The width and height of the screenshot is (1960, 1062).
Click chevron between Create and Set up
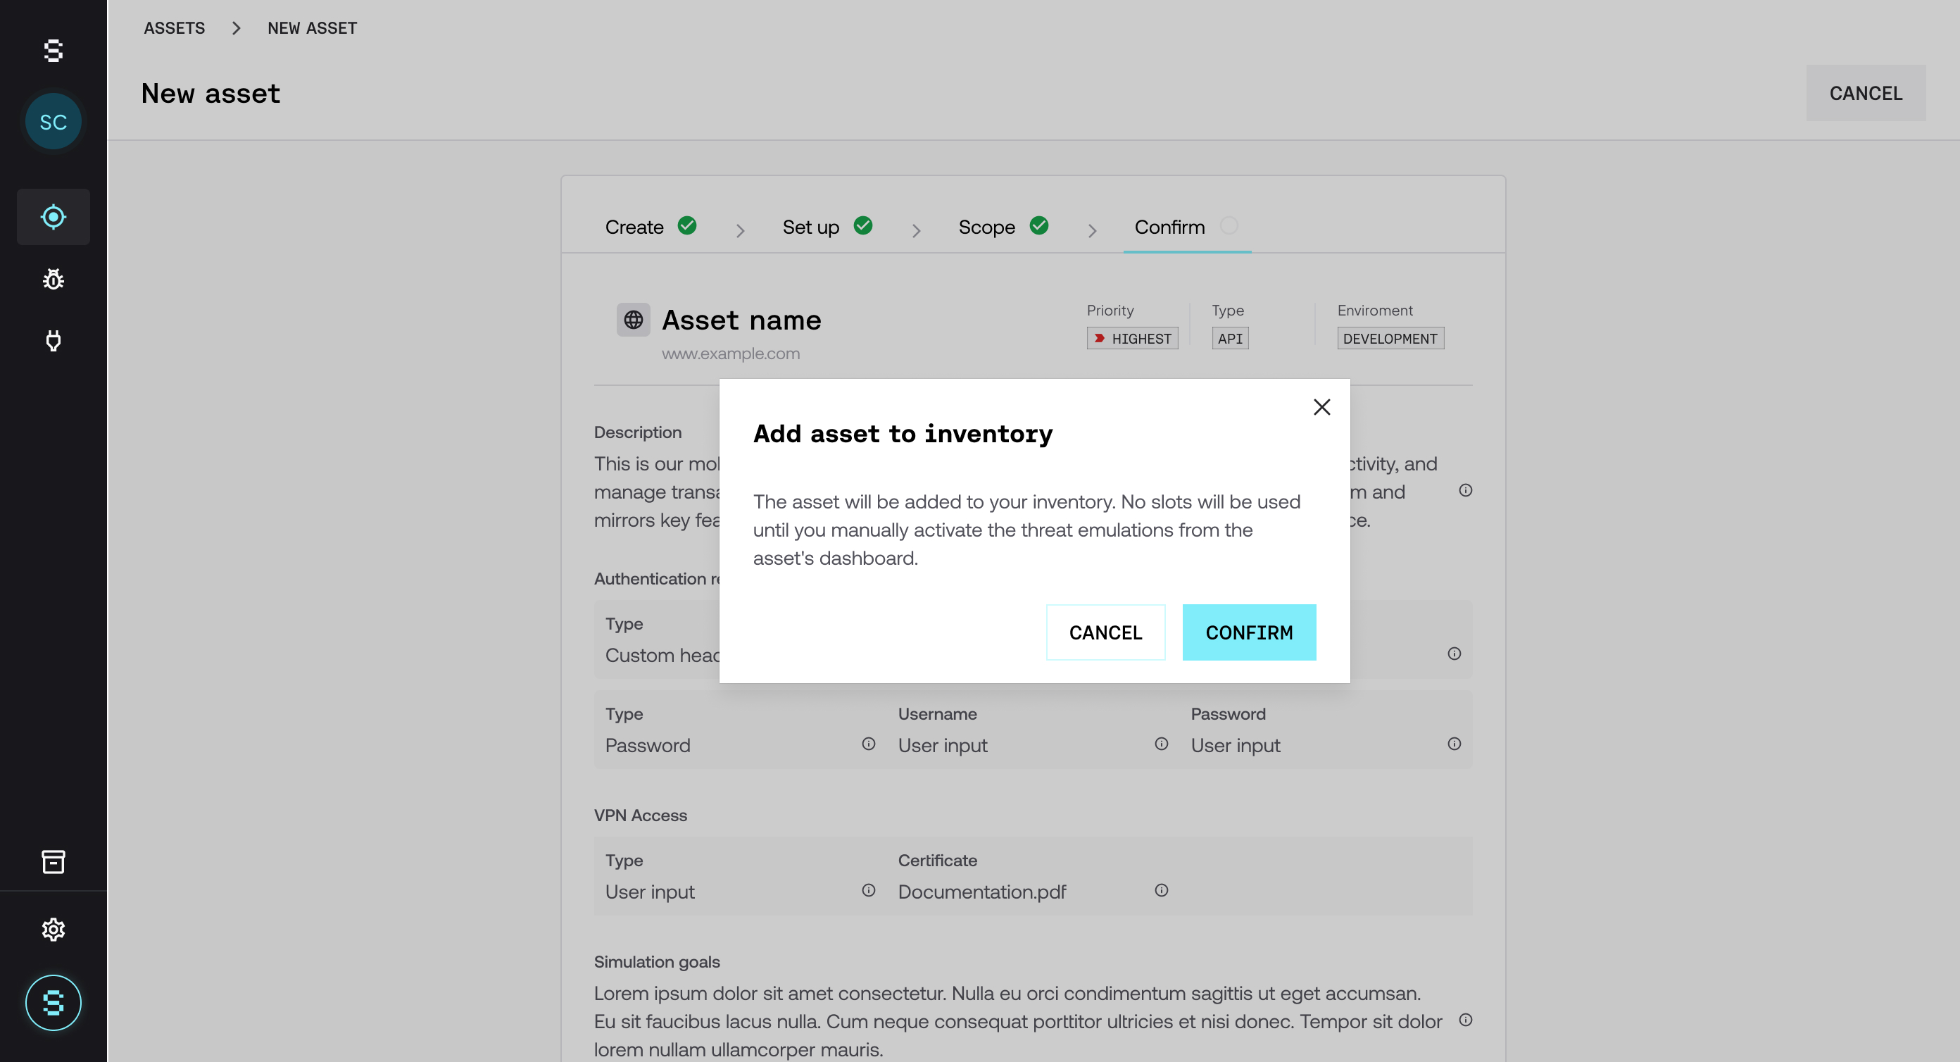(739, 230)
